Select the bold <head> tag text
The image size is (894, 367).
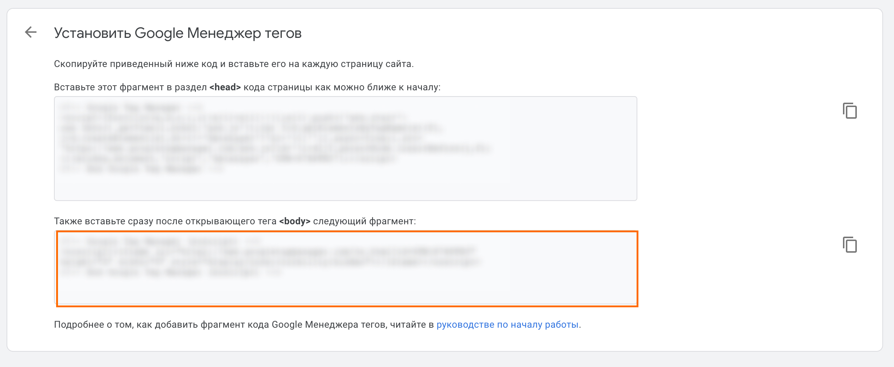coord(225,87)
